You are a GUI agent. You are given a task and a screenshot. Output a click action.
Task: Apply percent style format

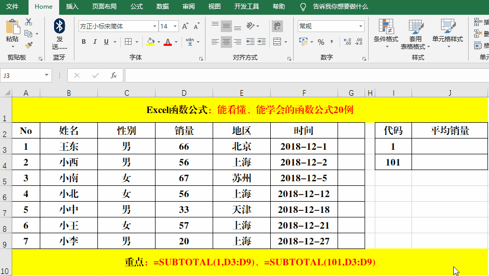pos(321,42)
